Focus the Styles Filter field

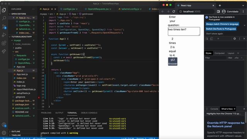(215, 58)
